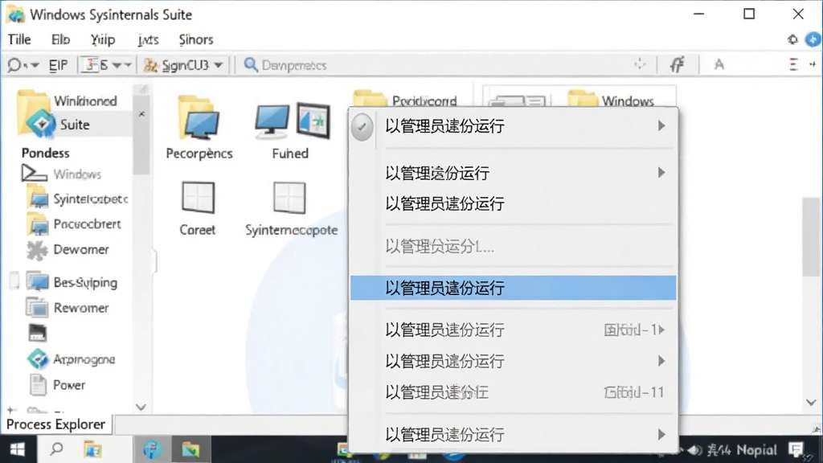Expand submenu arrow of the shortcut entry
This screenshot has width=823, height=463.
661,330
